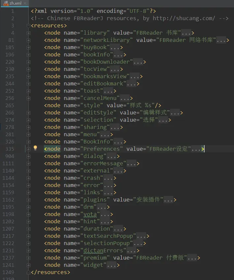234x280 pixels.
Task: Expand the editStyle node fold
Action: pyautogui.click(x=28, y=113)
